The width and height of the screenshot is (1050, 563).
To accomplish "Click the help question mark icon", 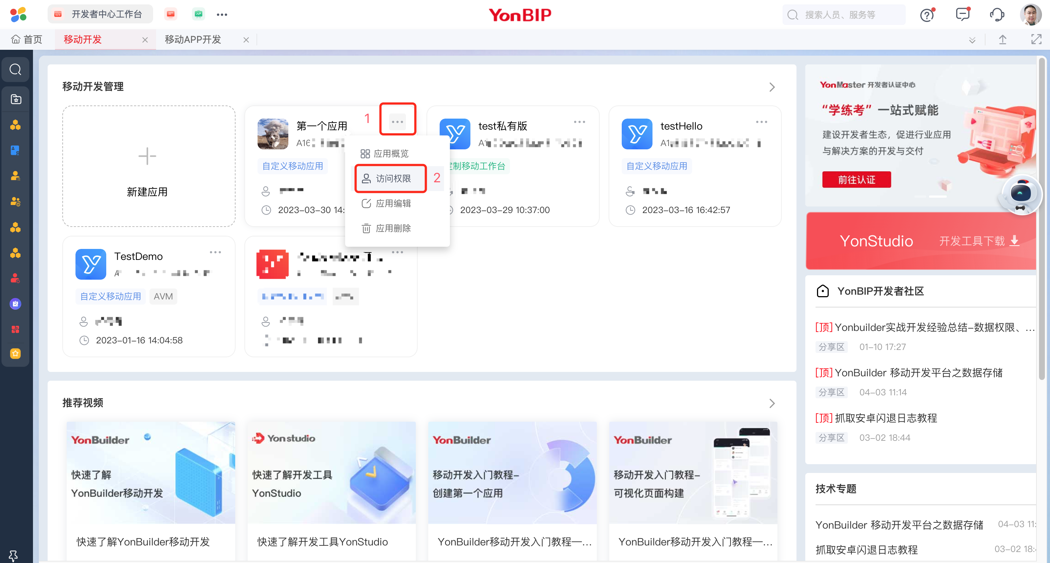I will (927, 15).
